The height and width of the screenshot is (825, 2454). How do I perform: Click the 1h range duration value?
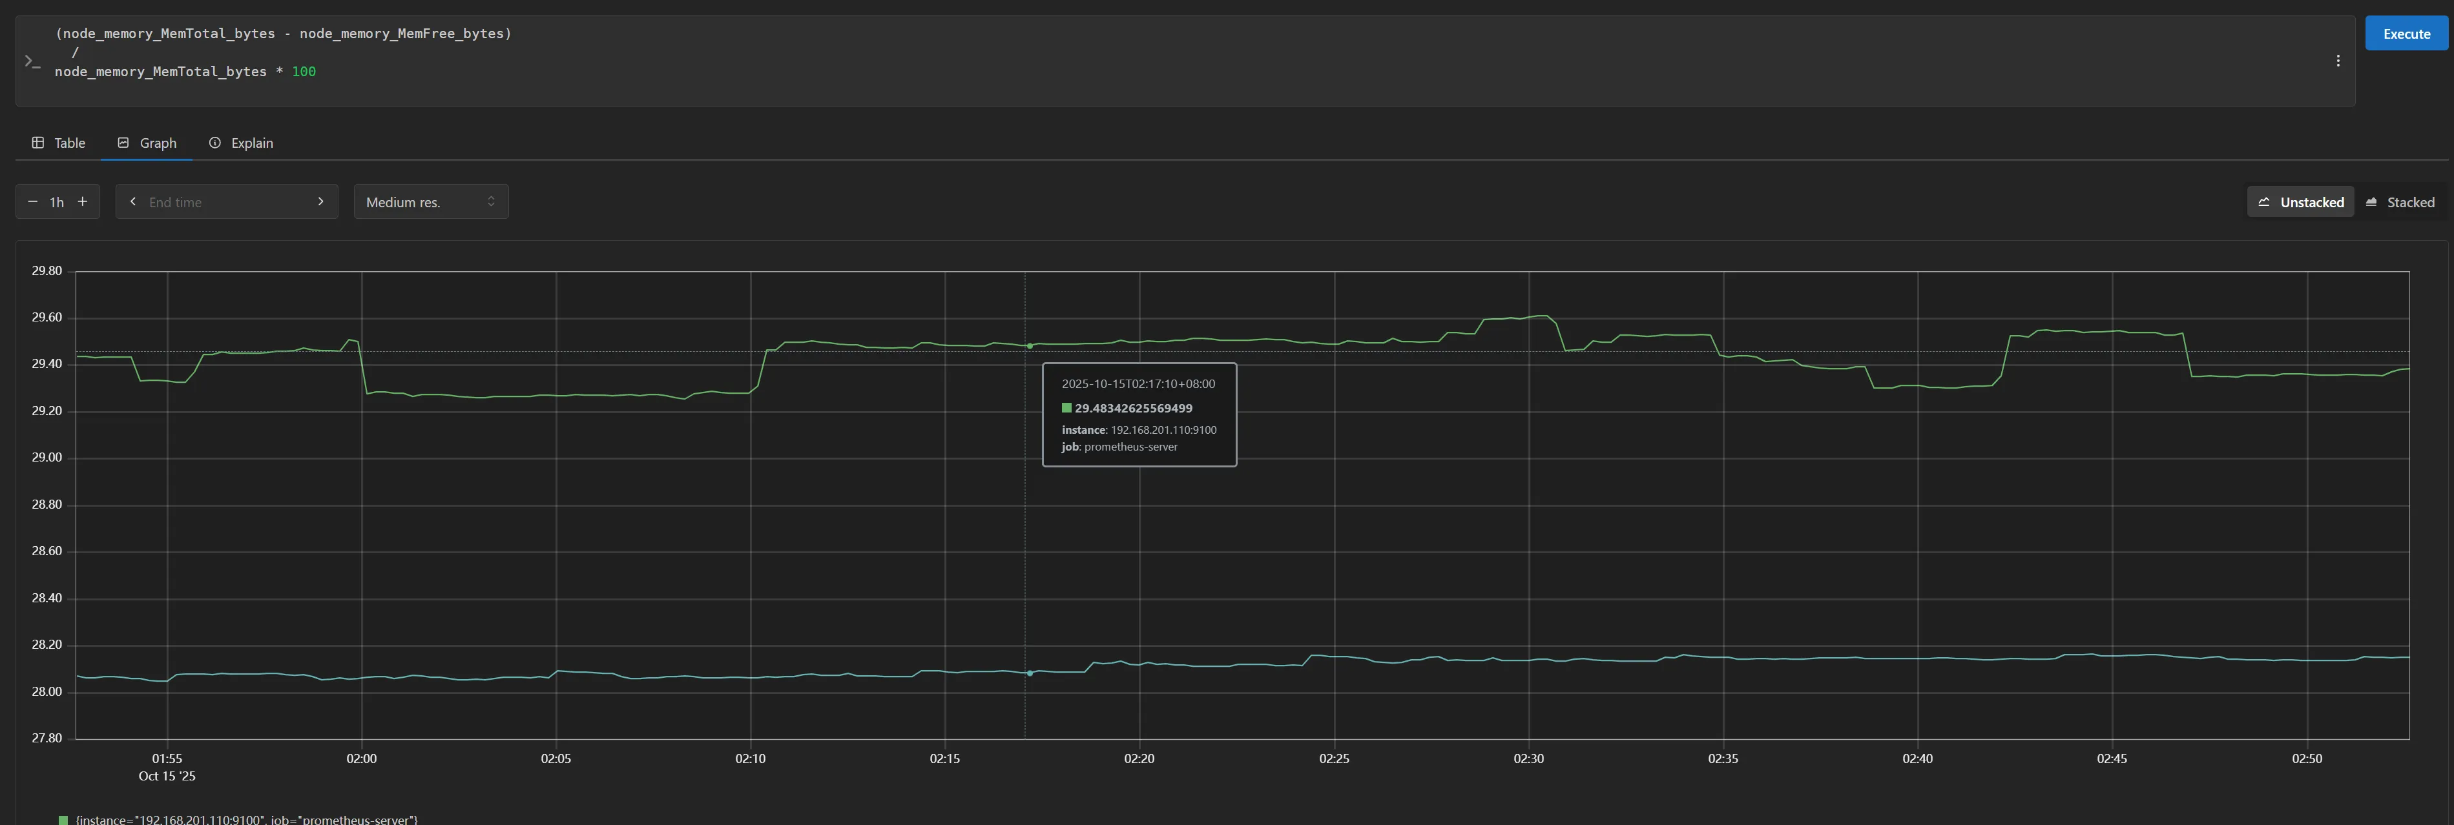[x=57, y=201]
